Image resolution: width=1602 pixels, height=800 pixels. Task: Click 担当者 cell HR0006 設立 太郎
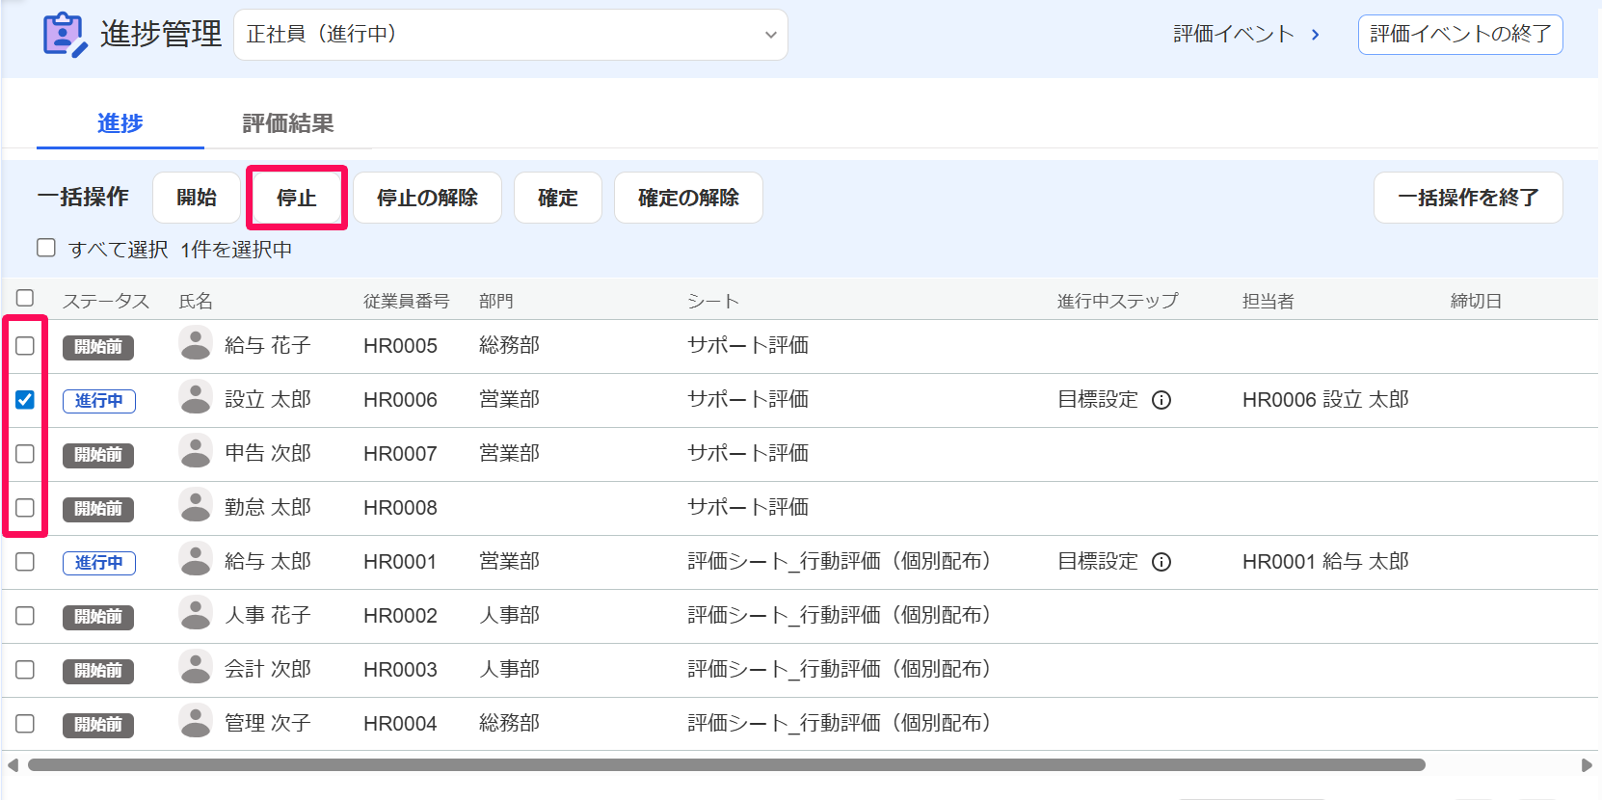coord(1325,400)
